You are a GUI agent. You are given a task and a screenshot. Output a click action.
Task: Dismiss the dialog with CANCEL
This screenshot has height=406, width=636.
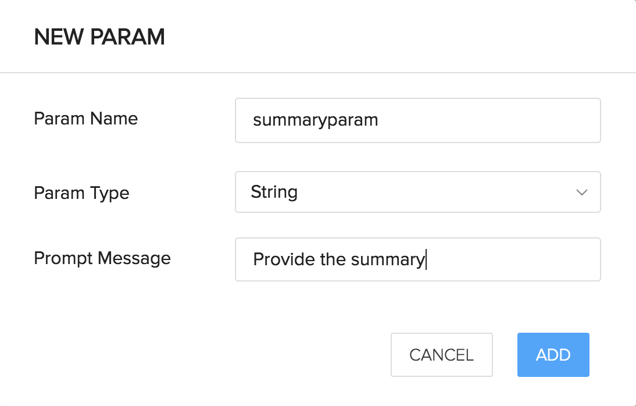click(442, 355)
